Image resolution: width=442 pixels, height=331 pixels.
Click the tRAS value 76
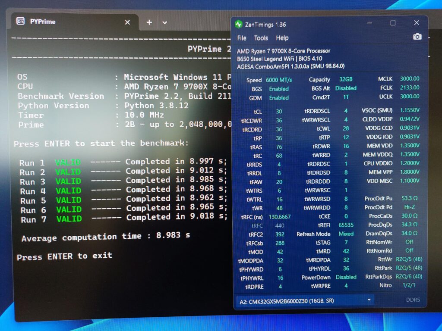pos(279,147)
